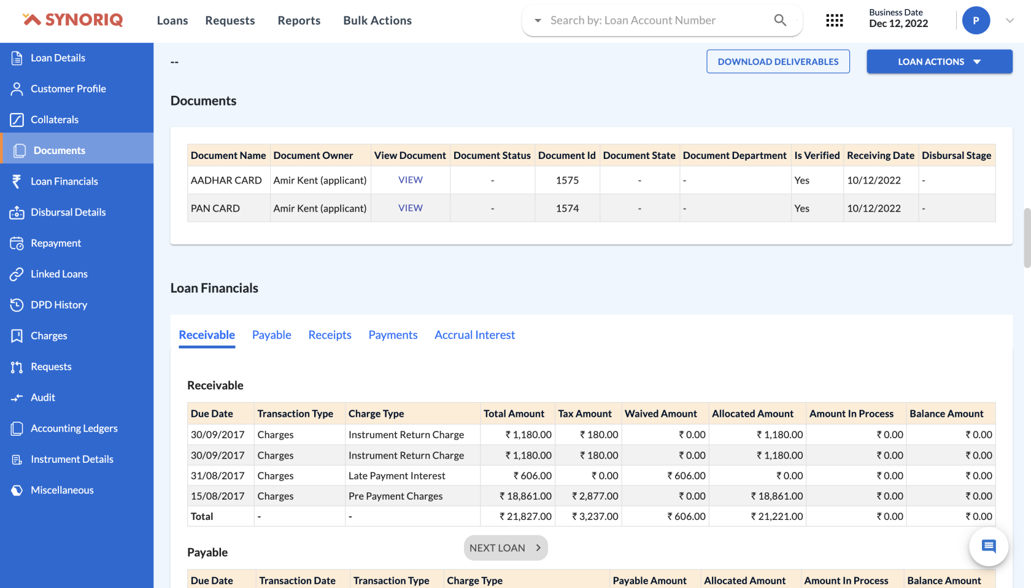The height and width of the screenshot is (588, 1031).
Task: Click waived amount ₹ 606.00 in Late Payment row
Action: pyautogui.click(x=686, y=476)
